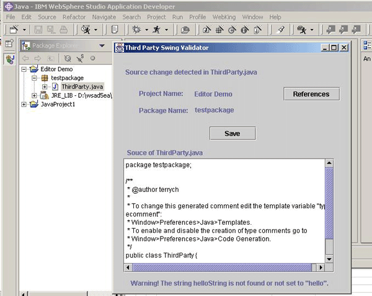Click the External Tools run icon
This screenshot has height=296, width=372.
pos(86,30)
